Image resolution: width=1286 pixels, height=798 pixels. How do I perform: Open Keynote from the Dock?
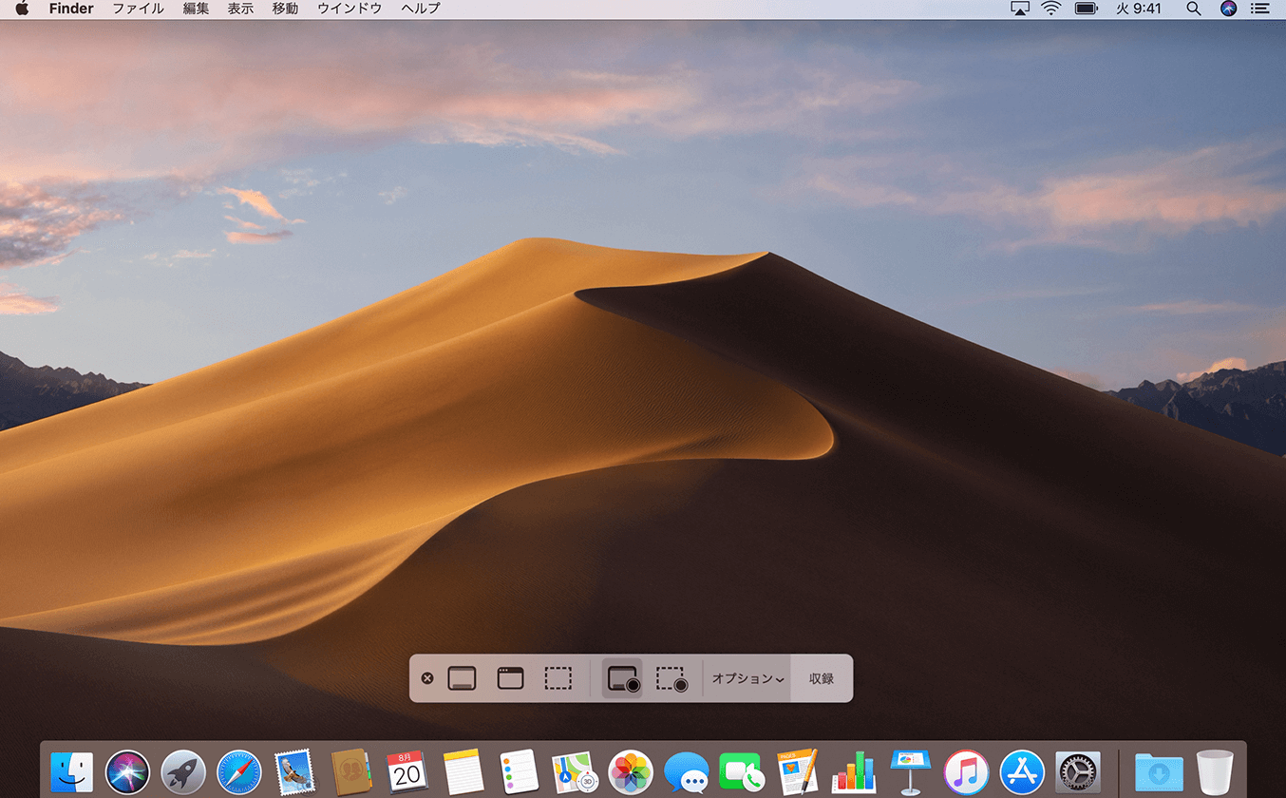[910, 771]
